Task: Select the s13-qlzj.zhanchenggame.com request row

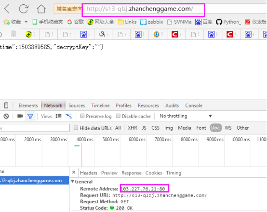Action: [34, 181]
